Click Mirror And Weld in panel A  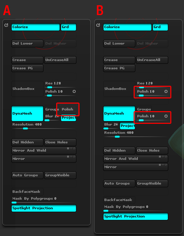pyautogui.click(x=44, y=151)
